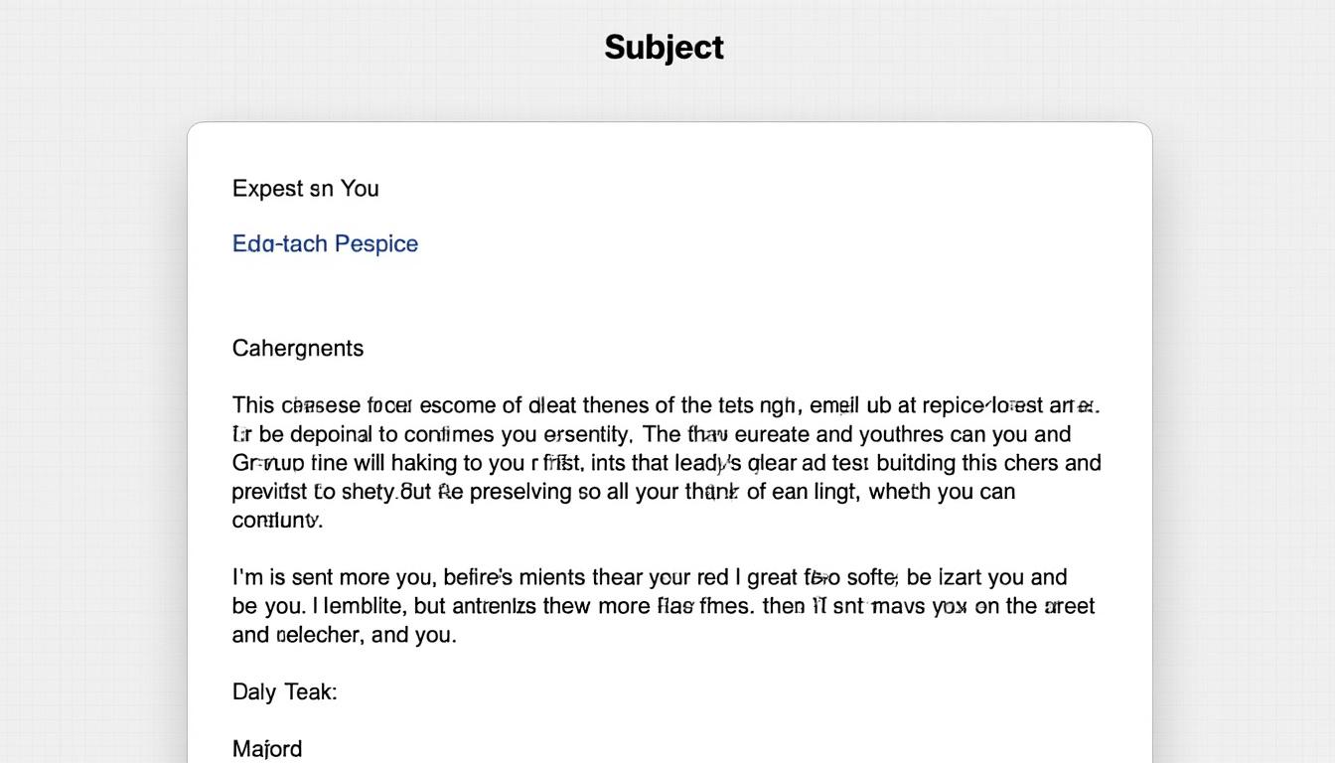The image size is (1335, 763).
Task: Click the line "and delecher, and you."
Action: 344,635
